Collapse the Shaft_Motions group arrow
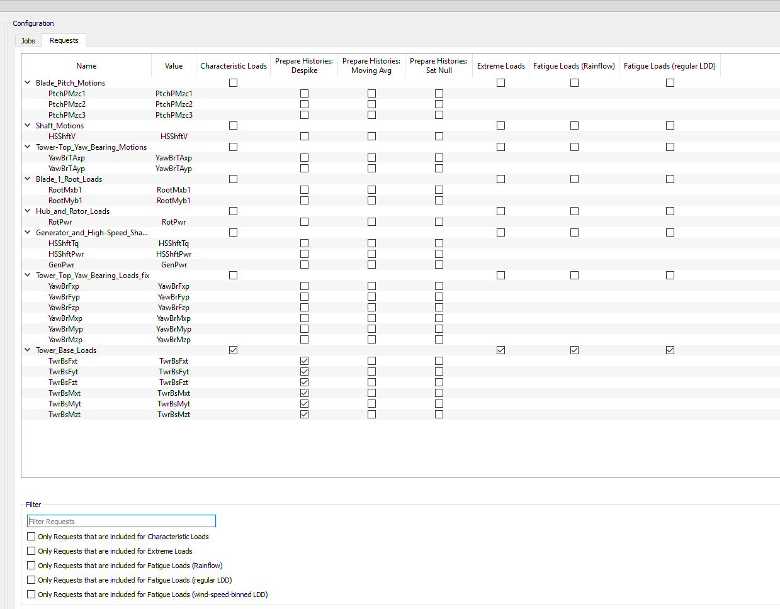The width and height of the screenshot is (780, 609). (x=28, y=125)
